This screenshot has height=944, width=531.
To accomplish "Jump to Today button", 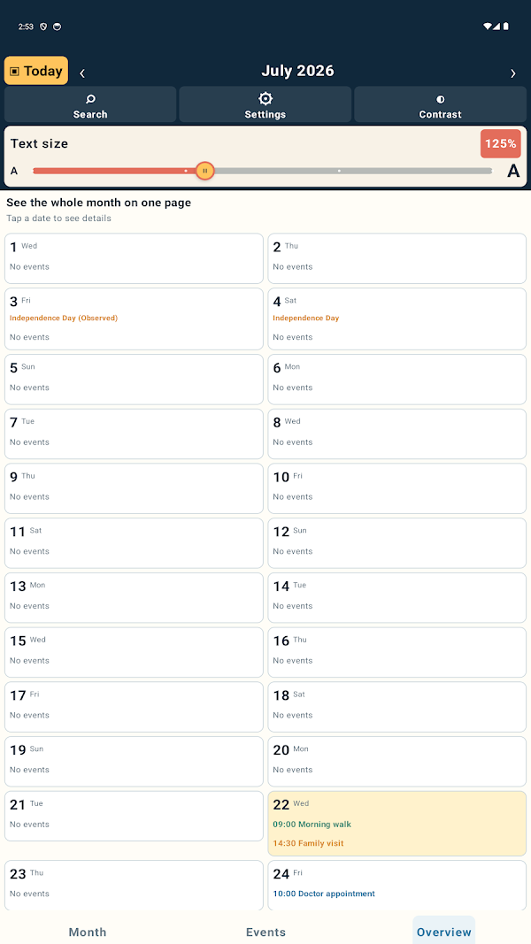I will click(36, 71).
